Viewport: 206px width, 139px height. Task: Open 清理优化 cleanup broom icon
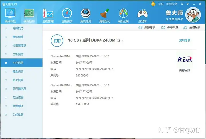tap(104, 13)
